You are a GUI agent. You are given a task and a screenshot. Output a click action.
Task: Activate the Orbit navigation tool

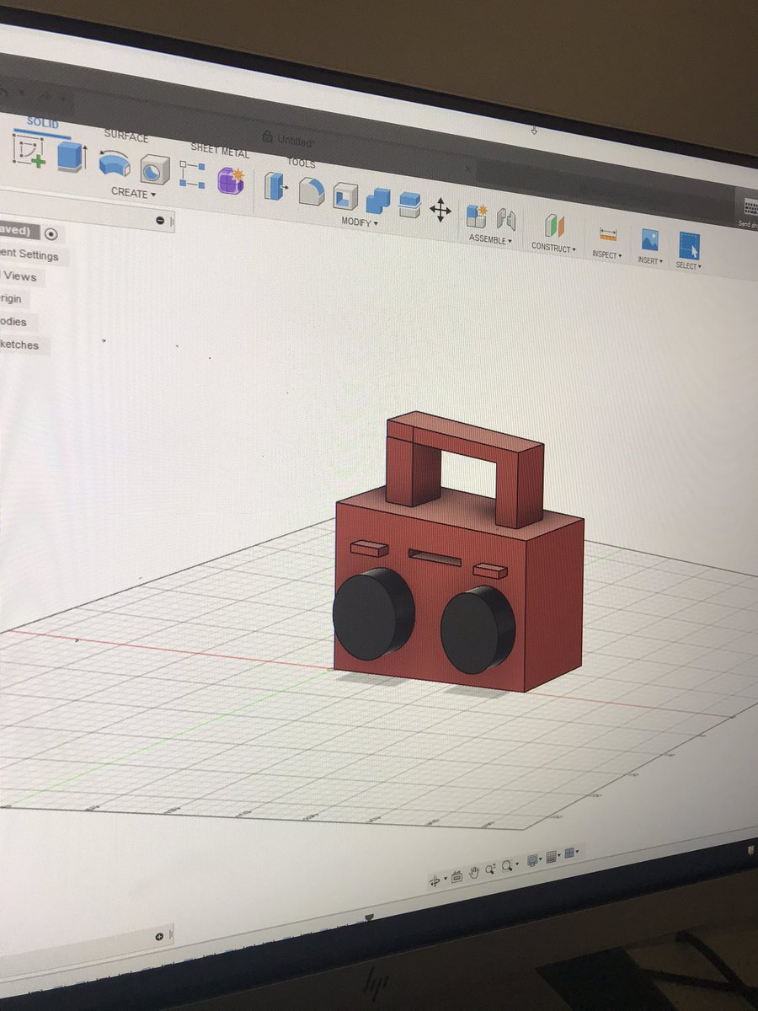click(435, 880)
